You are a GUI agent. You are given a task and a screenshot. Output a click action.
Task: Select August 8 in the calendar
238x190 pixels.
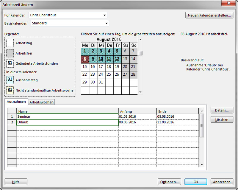point(85,59)
